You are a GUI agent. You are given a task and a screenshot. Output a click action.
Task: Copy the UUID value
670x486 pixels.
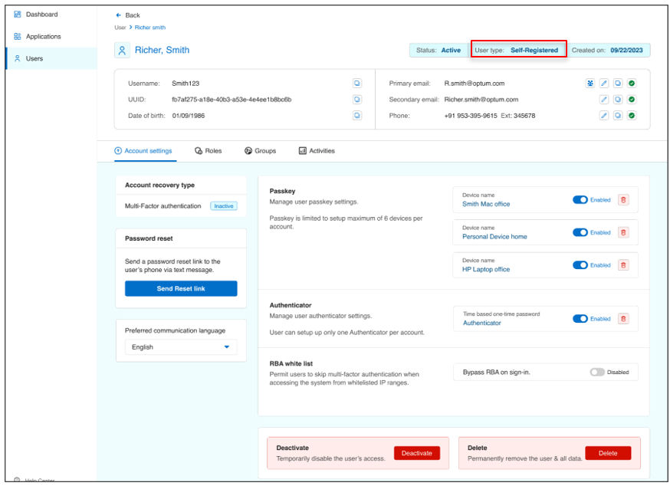pyautogui.click(x=357, y=100)
